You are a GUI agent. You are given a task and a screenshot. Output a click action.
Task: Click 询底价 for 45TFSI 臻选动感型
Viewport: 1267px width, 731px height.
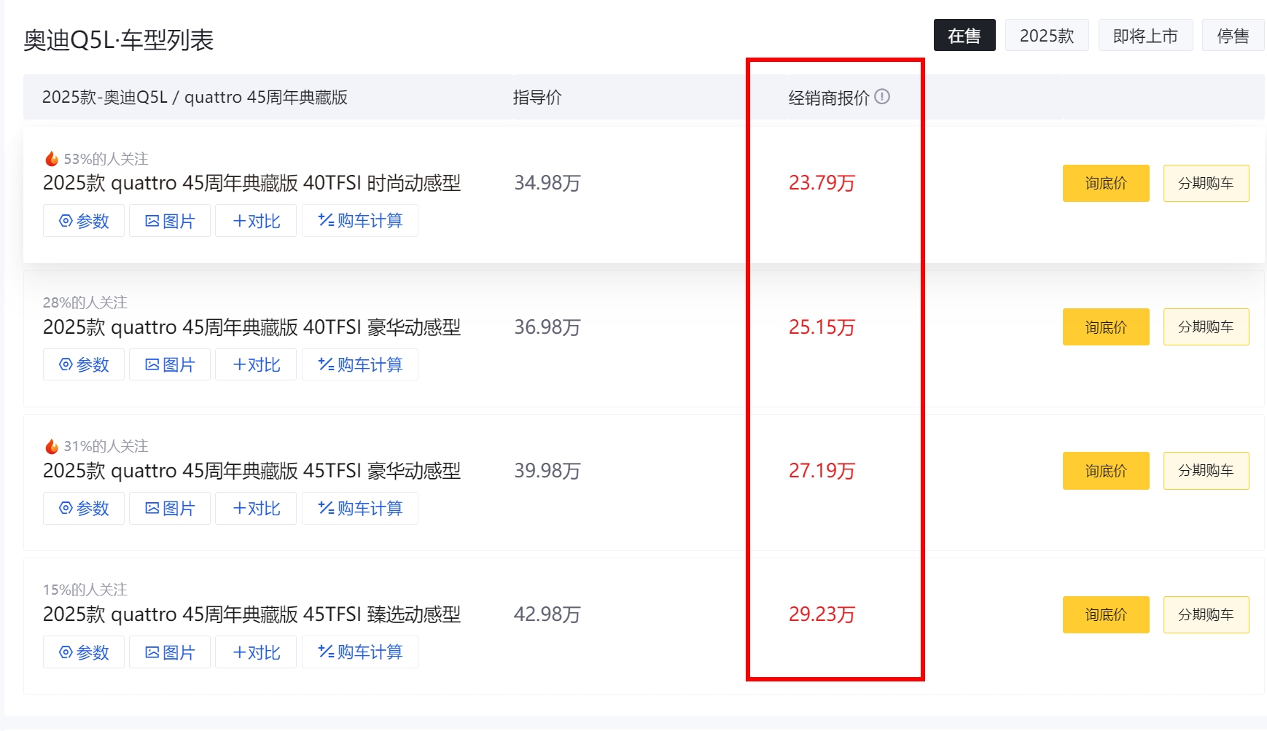[x=1106, y=614]
